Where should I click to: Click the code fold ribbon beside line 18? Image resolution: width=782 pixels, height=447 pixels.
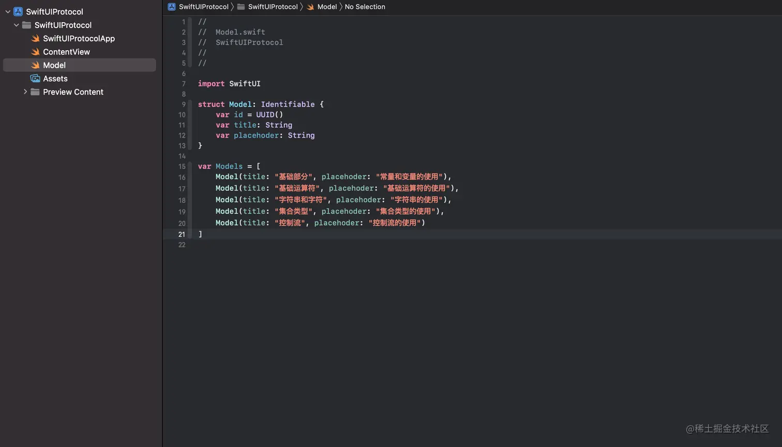190,200
